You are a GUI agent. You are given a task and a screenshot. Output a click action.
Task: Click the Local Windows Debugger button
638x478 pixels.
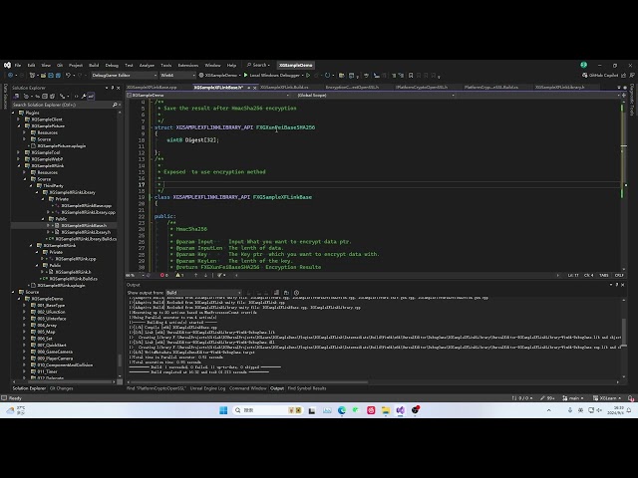pyautogui.click(x=274, y=76)
